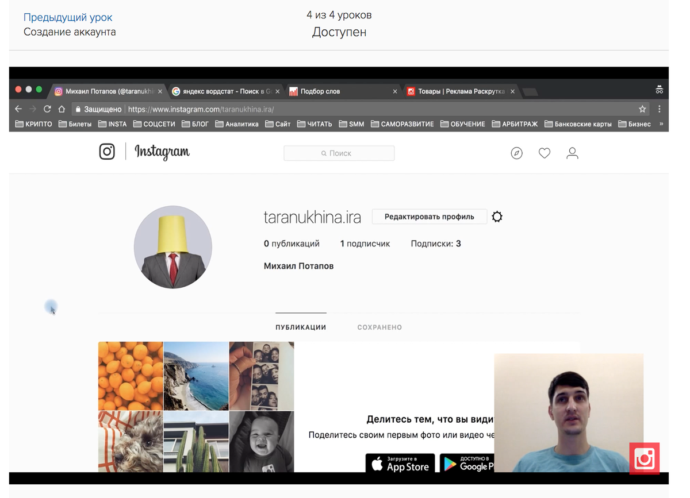Close the Товары | Реклама Раскрутка tab
The height and width of the screenshot is (498, 690).
coord(512,91)
